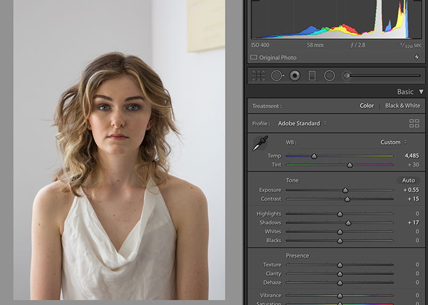Switch Treatment to Black & White
The image size is (428, 305).
pyautogui.click(x=402, y=106)
